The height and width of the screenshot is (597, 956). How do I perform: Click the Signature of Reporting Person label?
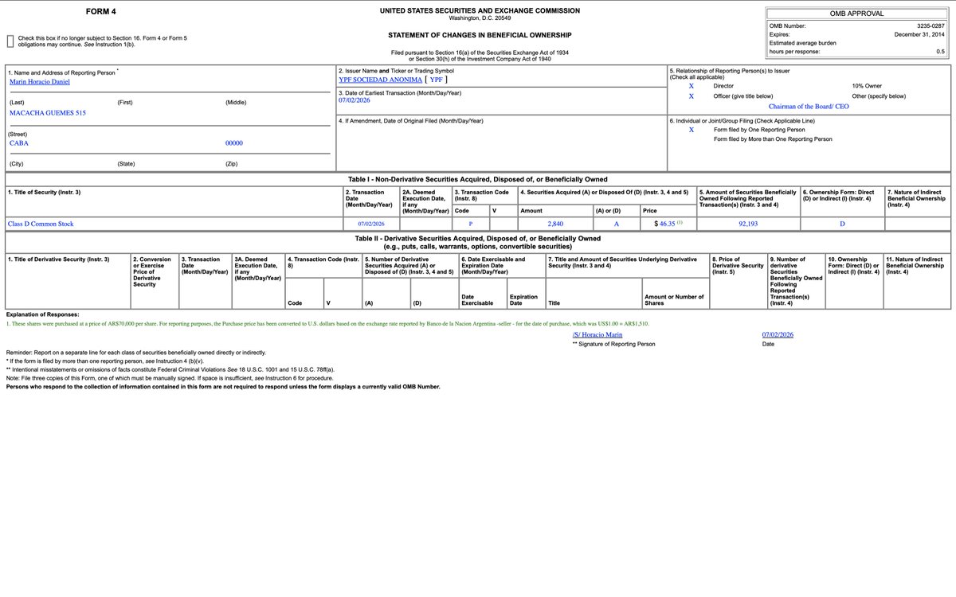[613, 344]
